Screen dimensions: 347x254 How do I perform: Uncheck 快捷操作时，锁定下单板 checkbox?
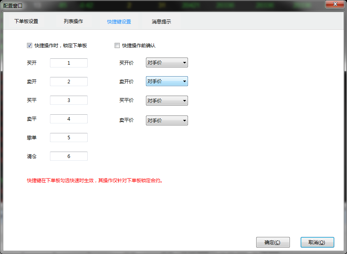29,46
